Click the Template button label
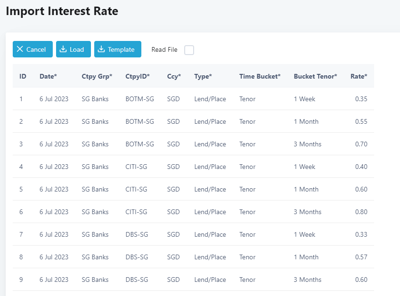The height and width of the screenshot is (296, 400). [121, 49]
